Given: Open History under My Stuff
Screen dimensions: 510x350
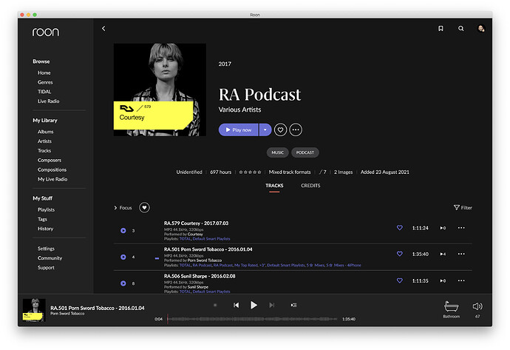Looking at the screenshot, I should [x=46, y=229].
